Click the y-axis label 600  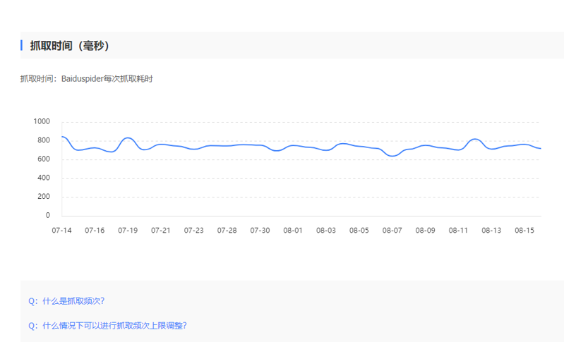[44, 159]
